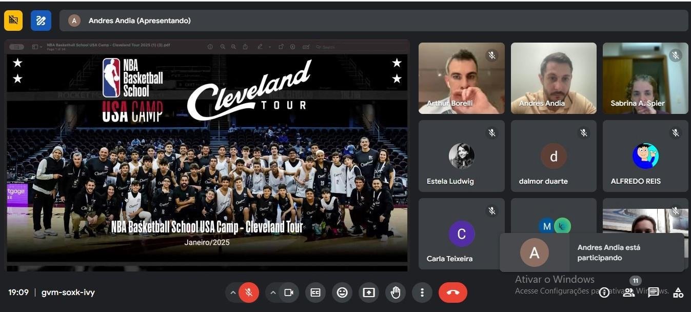691x312 pixels.
Task: Open the meeting details info icon
Action: tap(604, 292)
